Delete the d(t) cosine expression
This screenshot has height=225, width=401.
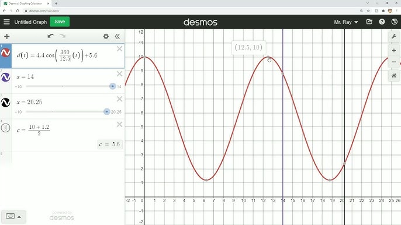click(x=119, y=49)
